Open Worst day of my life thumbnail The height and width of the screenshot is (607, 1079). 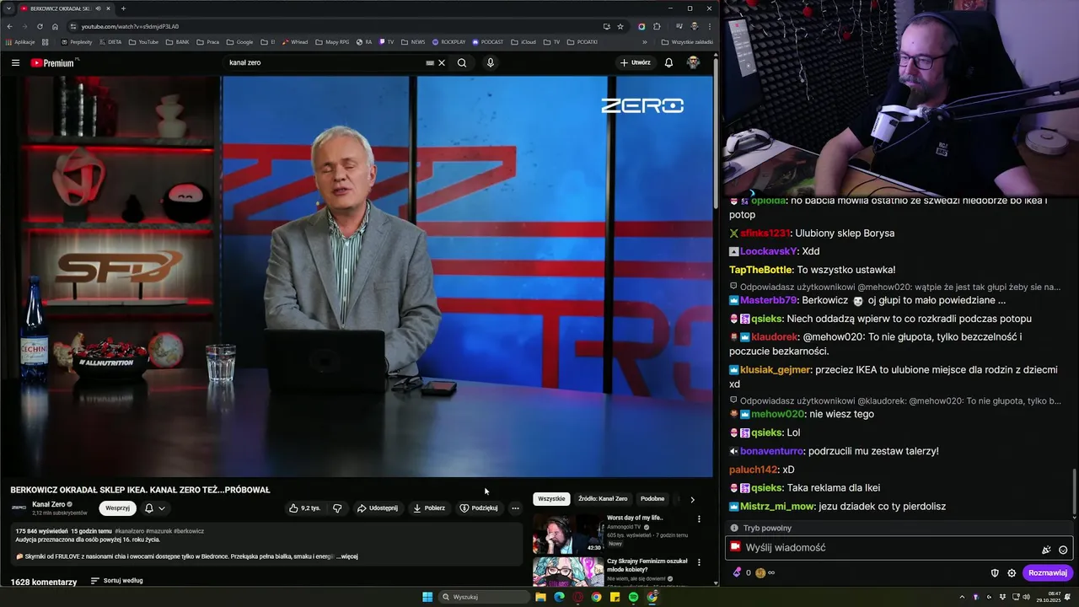[567, 534]
